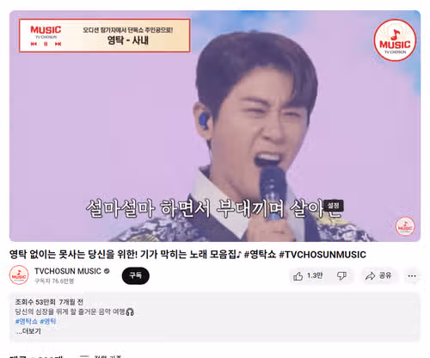Image resolution: width=430 pixels, height=358 pixels.
Task: Click the small channel watermark in the video corner
Action: click(405, 226)
